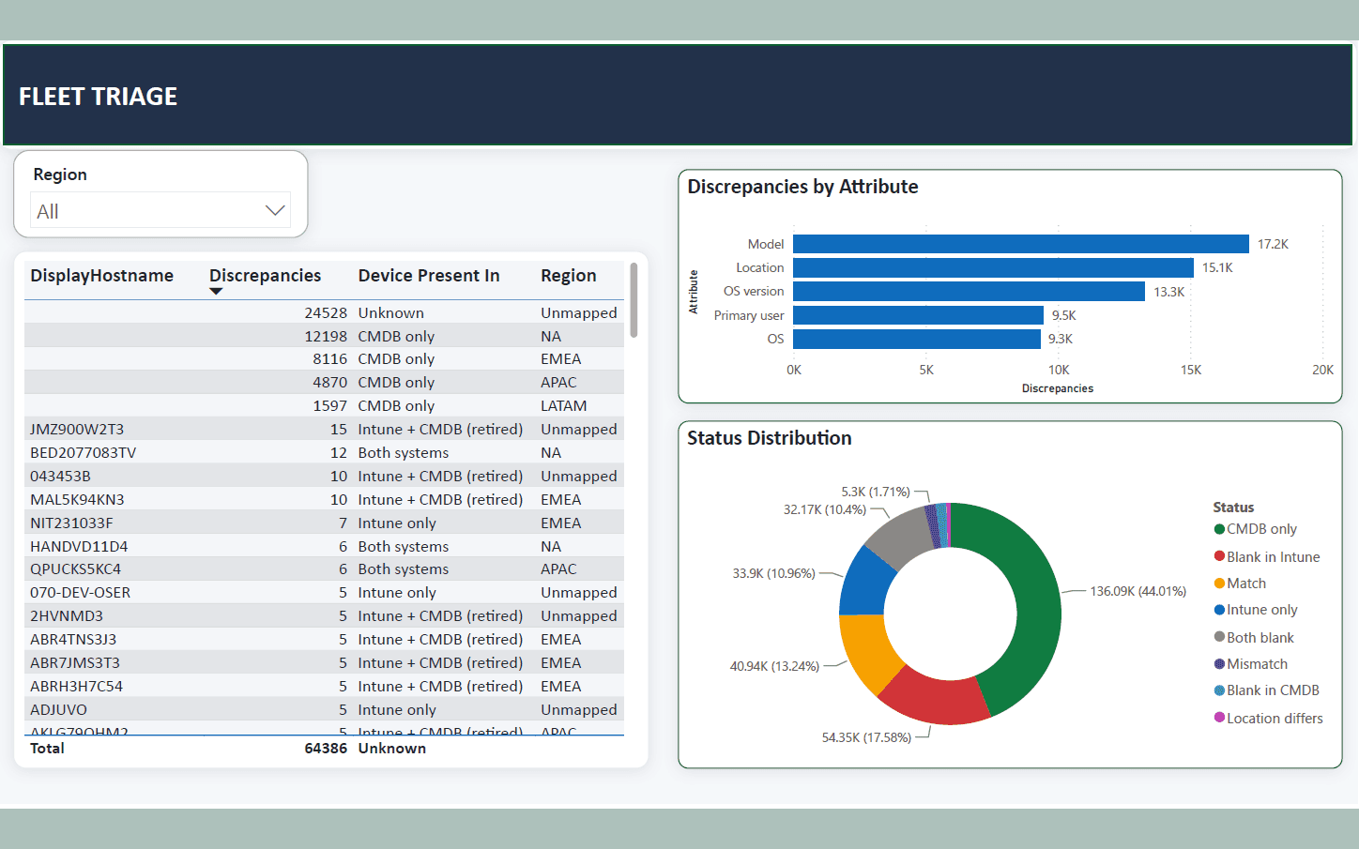Click the Mismatch legend entry
This screenshot has height=849, width=1359.
coord(1251,664)
